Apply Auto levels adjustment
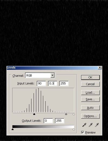108x141 pixels. click(90, 108)
